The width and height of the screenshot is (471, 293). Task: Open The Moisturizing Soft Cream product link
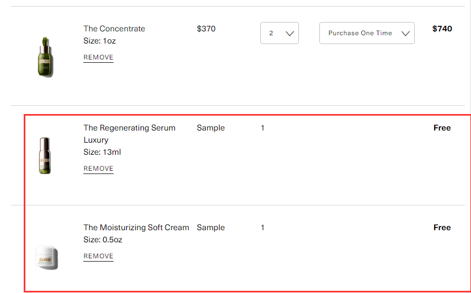(136, 227)
